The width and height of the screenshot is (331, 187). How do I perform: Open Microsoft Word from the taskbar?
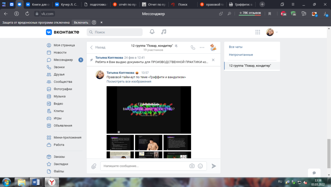[x=36, y=182]
